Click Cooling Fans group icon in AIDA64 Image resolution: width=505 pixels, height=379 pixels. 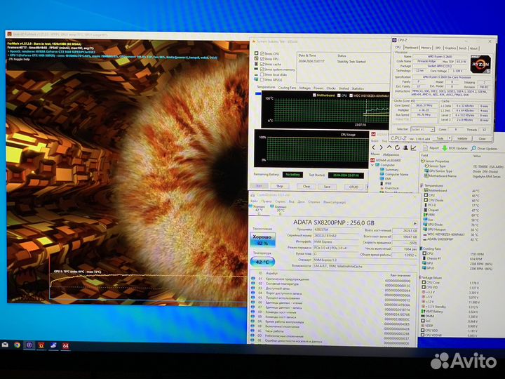pos(422,248)
